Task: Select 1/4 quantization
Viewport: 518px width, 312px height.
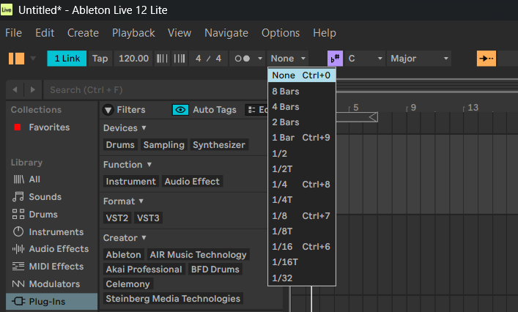Action: click(x=302, y=185)
